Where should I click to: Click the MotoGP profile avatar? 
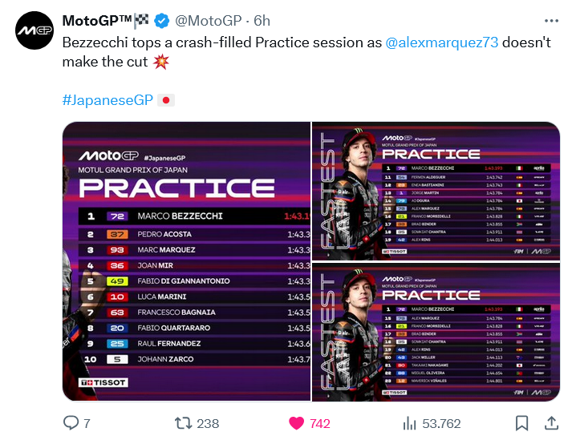[34, 30]
